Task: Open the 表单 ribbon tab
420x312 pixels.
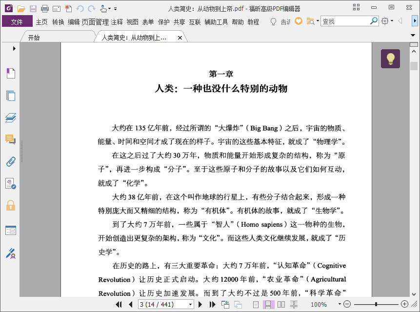Action: click(148, 22)
